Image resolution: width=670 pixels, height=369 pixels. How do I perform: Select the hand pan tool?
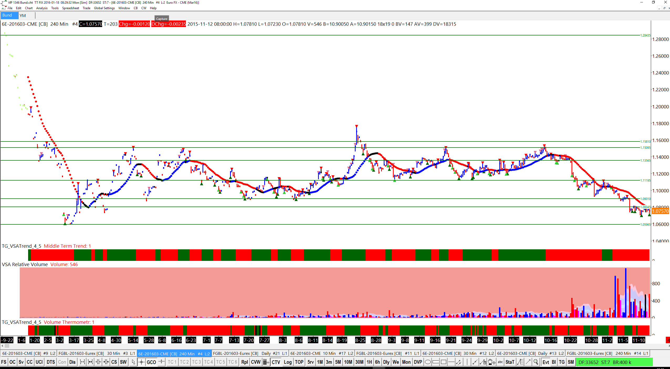(x=491, y=362)
